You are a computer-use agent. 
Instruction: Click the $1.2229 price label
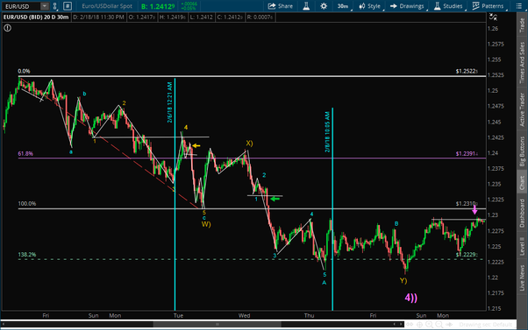click(467, 255)
